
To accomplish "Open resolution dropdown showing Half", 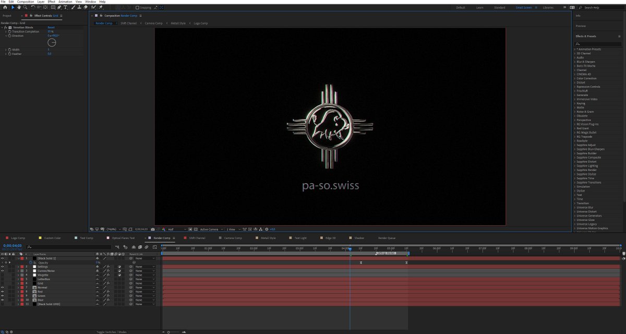I will (177, 229).
